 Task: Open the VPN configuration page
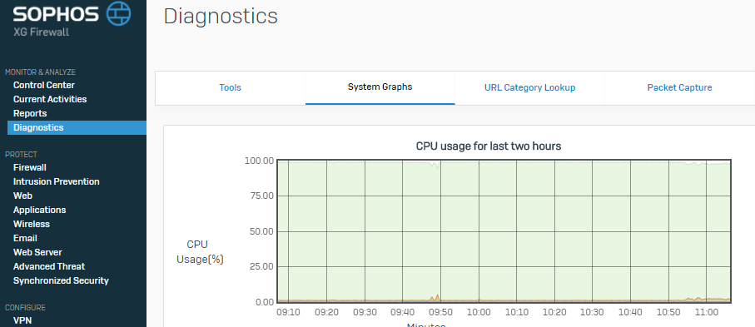click(x=22, y=320)
